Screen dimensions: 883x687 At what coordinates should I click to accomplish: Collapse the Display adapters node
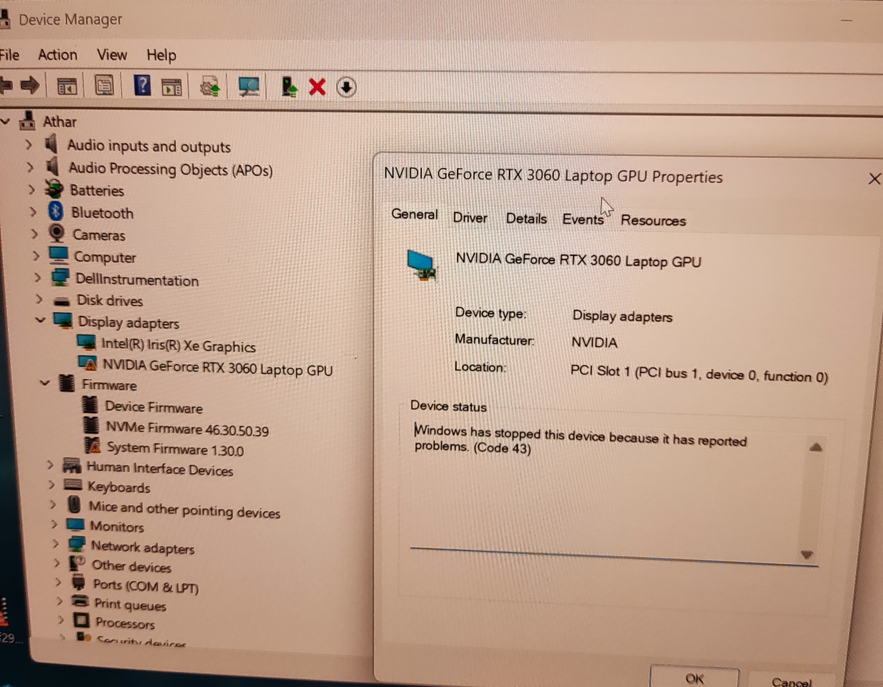[40, 320]
